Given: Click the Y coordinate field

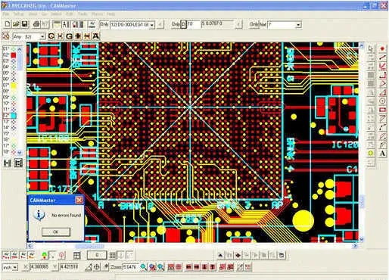Looking at the screenshot, I should coord(69,267).
